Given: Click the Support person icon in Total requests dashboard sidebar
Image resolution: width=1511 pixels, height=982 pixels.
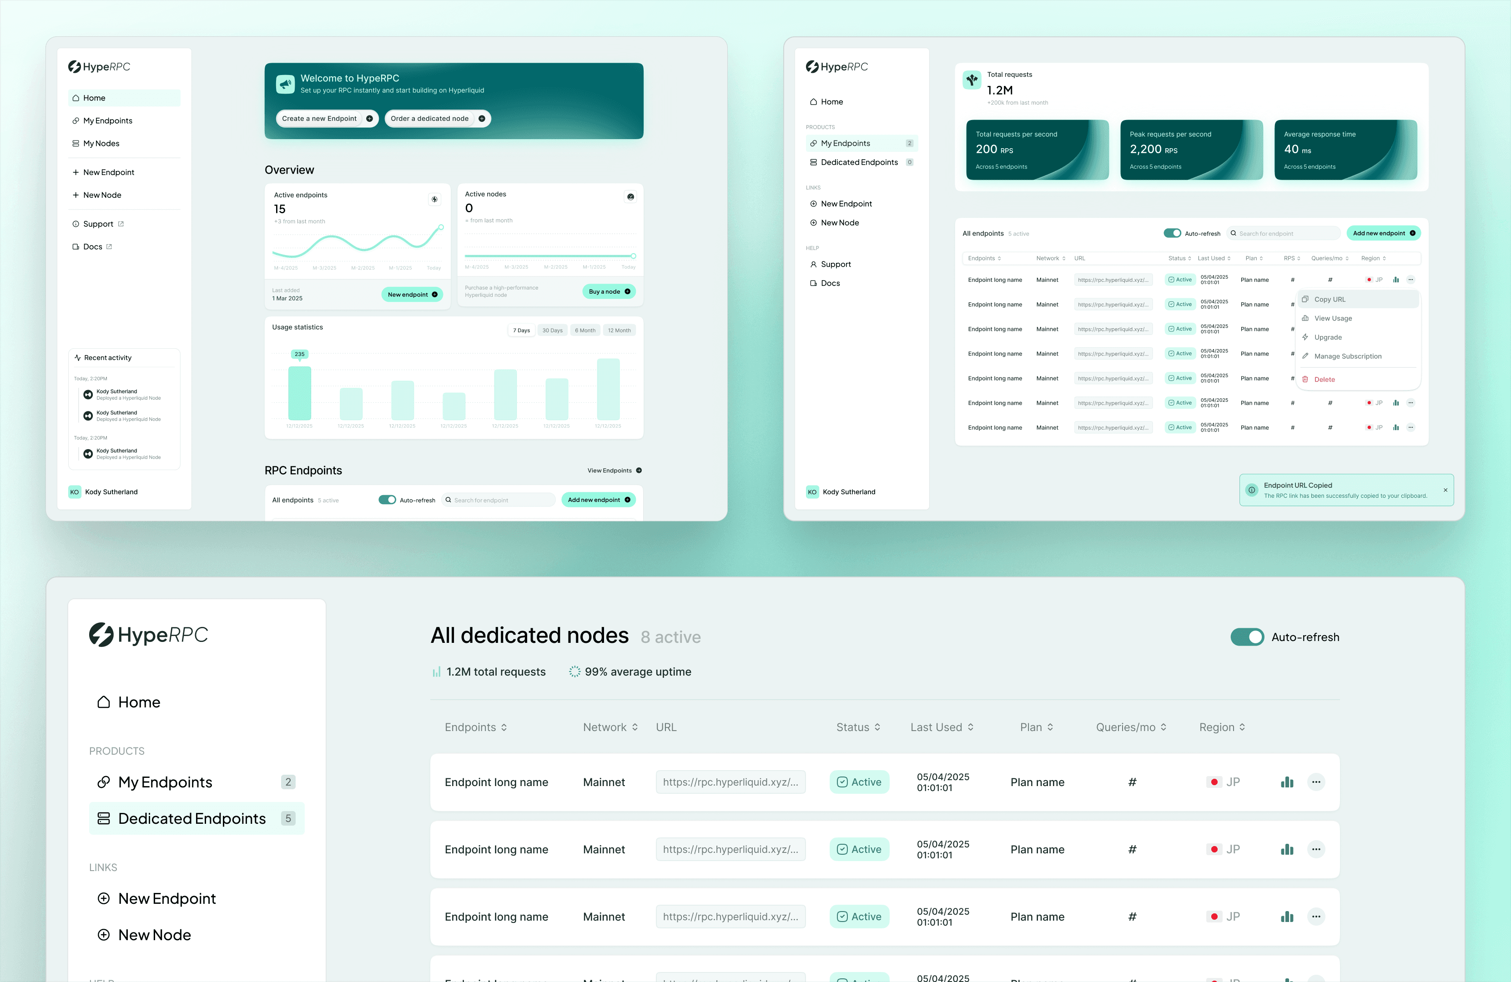Looking at the screenshot, I should [x=813, y=265].
